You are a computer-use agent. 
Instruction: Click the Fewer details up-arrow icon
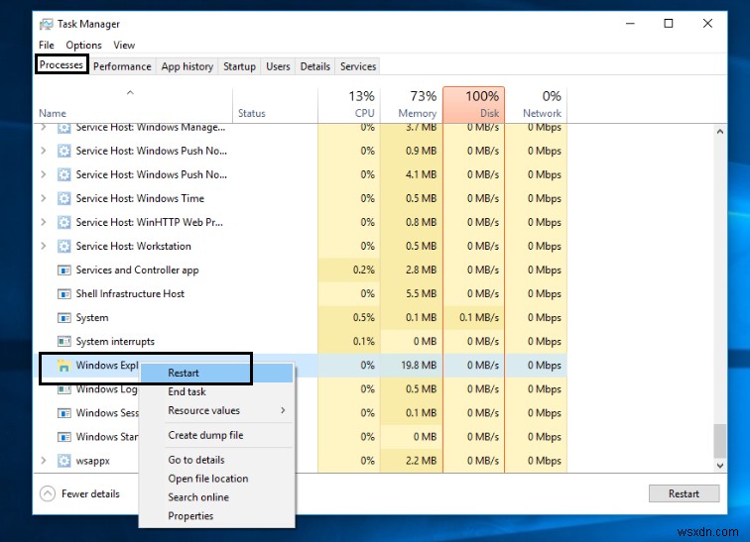click(x=48, y=493)
